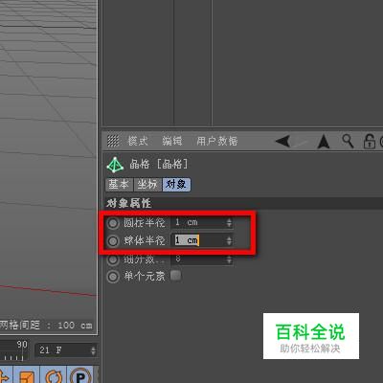Click the 圆柱半径 label
The image size is (383, 383).
point(145,223)
